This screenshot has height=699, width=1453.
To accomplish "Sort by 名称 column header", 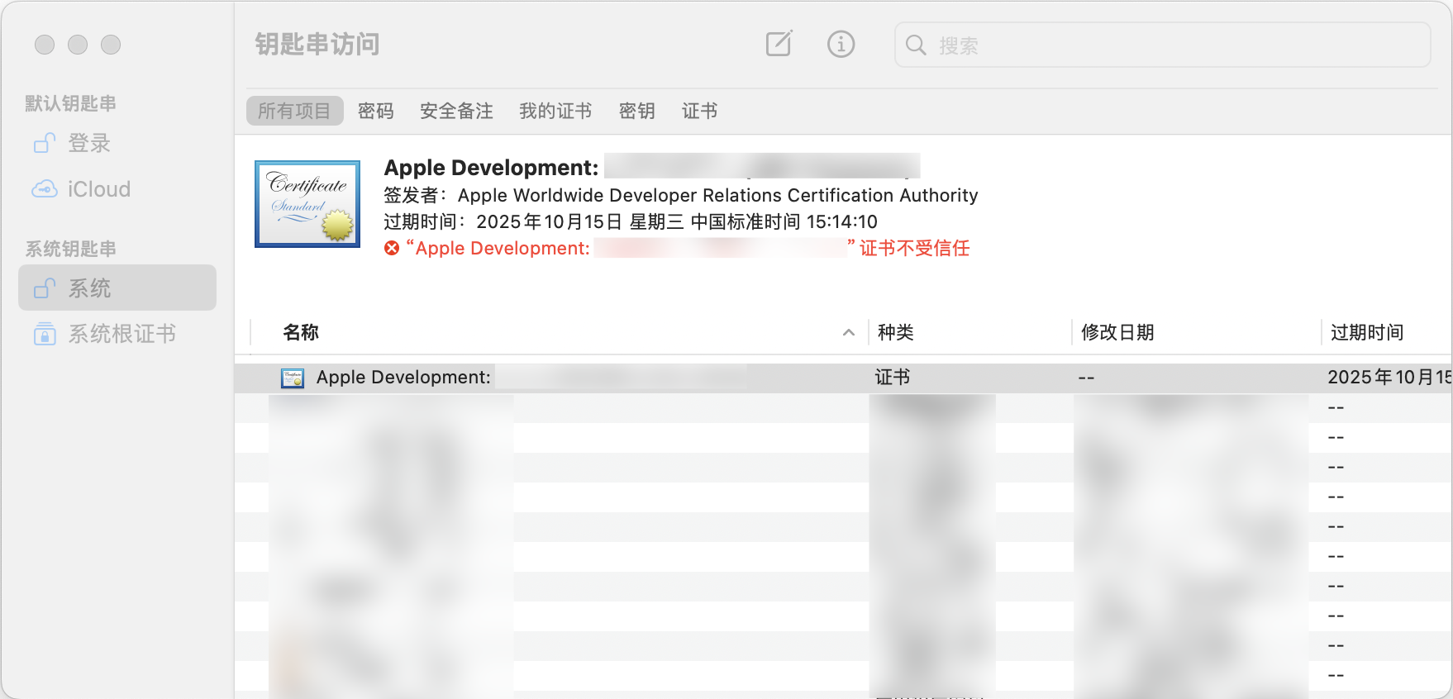I will point(301,332).
